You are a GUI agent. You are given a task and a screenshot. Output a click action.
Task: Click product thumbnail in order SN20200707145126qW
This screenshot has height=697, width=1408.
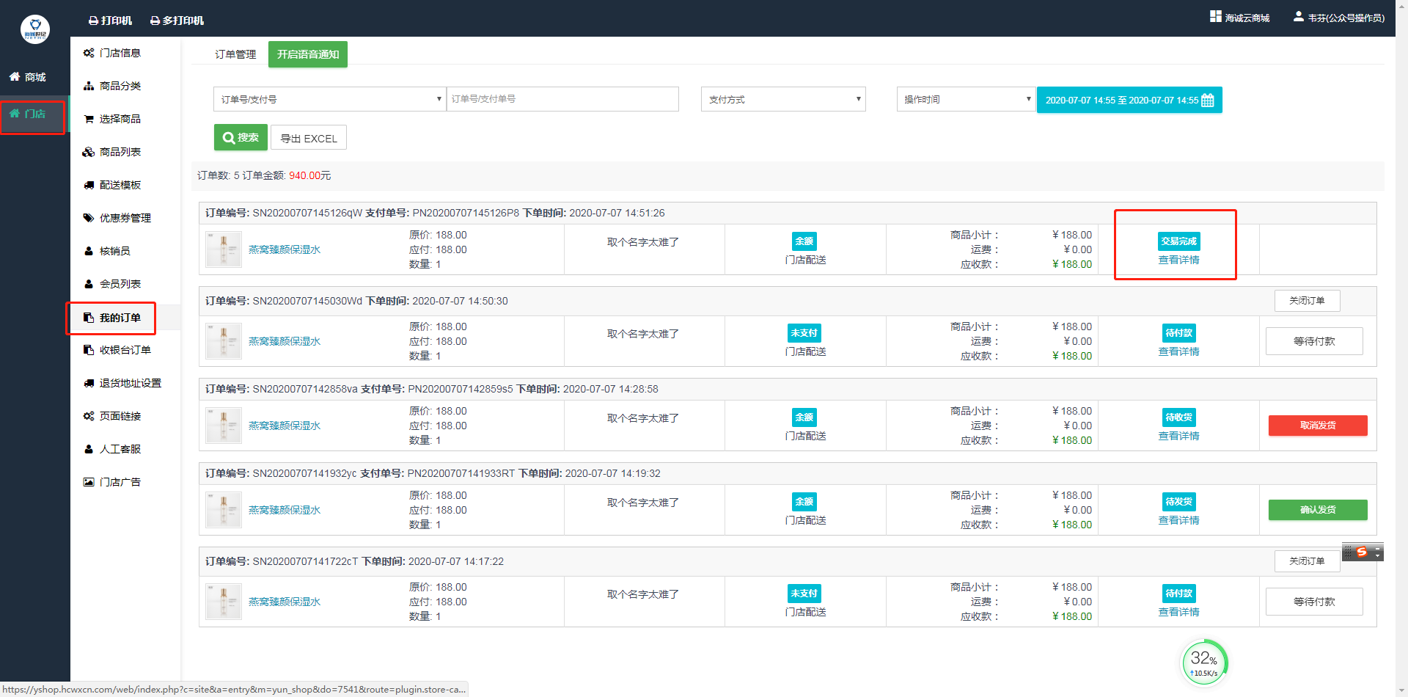(x=224, y=249)
